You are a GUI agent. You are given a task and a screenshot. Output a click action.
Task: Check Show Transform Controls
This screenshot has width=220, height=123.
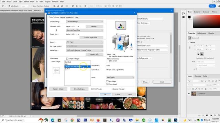pyautogui.click(x=32, y=6)
